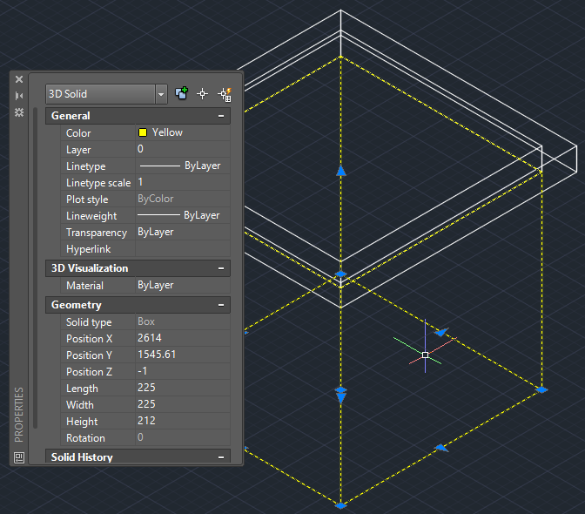Collapse the General section
This screenshot has height=514, width=585.
[221, 116]
